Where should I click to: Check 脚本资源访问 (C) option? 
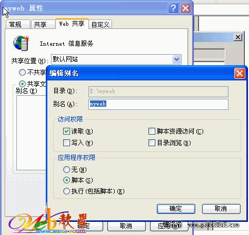(152, 131)
